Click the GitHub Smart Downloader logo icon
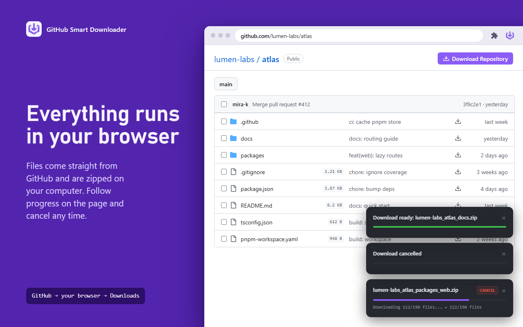This screenshot has width=523, height=327. [x=34, y=29]
